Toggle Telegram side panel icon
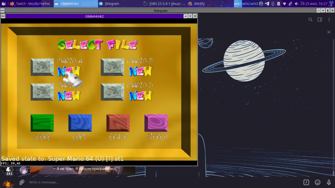Screen dimensions: 335x188 click(320, 20)
